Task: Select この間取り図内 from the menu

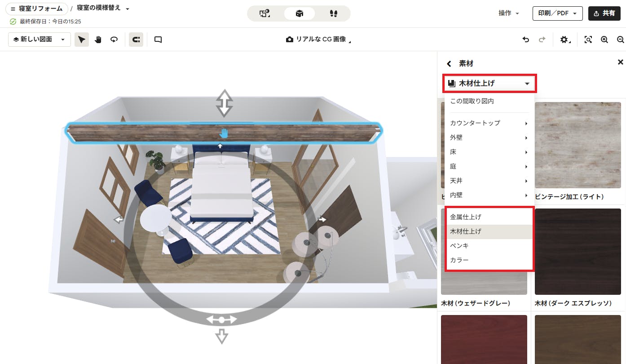Action: click(489, 102)
